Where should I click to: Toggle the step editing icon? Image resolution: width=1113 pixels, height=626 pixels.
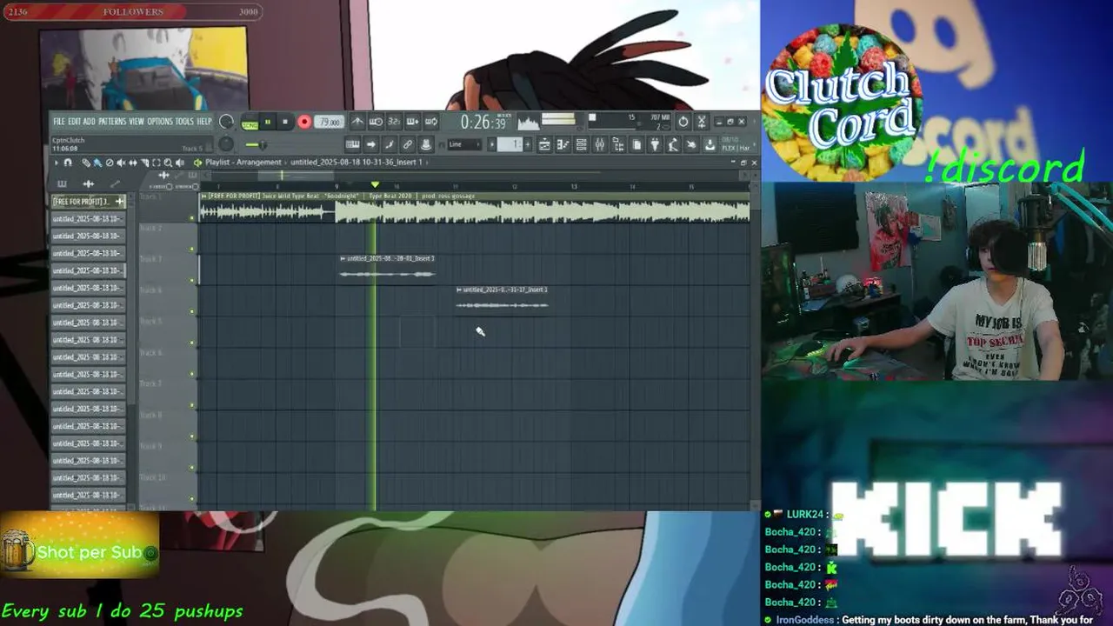[x=390, y=144]
